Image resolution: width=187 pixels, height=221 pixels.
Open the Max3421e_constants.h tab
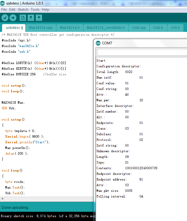(106, 28)
